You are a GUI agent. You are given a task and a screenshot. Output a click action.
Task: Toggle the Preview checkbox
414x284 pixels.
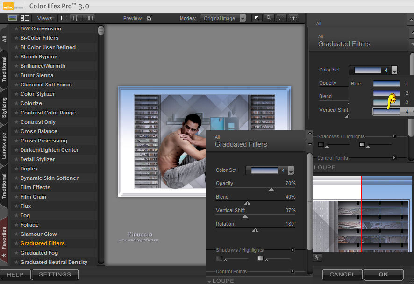coord(149,18)
